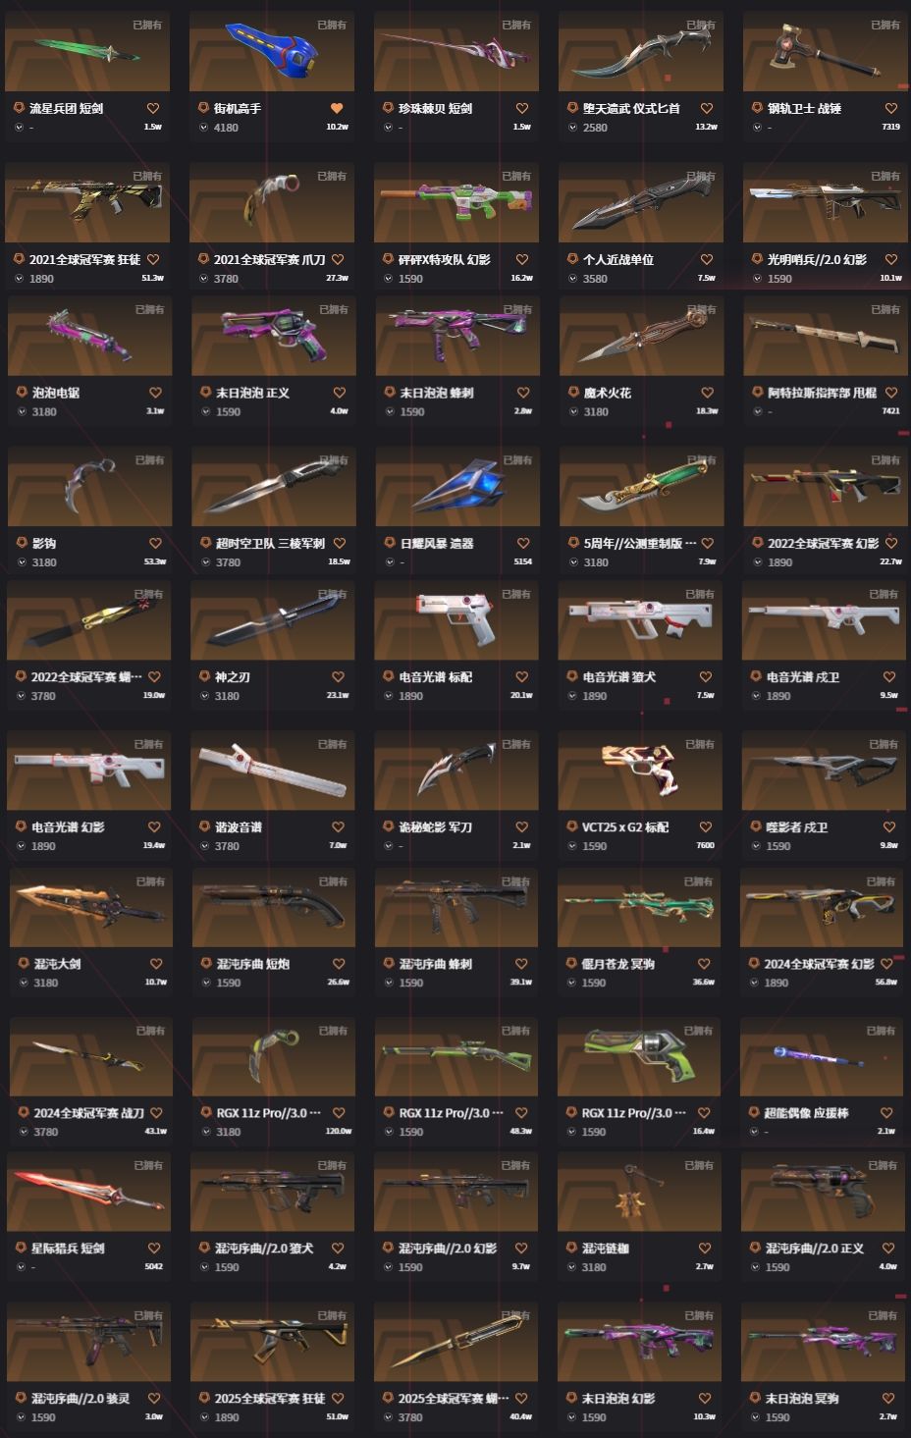Click the tier icon left of 魔术火花

tap(574, 393)
